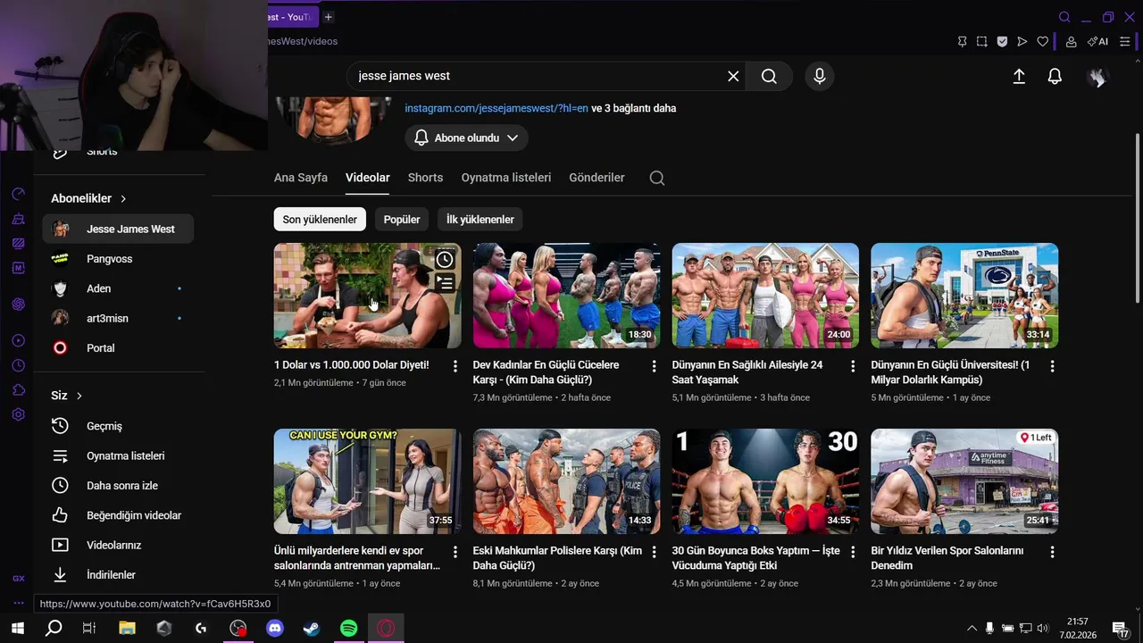Open Oynatma listeleri channel tab

click(506, 178)
